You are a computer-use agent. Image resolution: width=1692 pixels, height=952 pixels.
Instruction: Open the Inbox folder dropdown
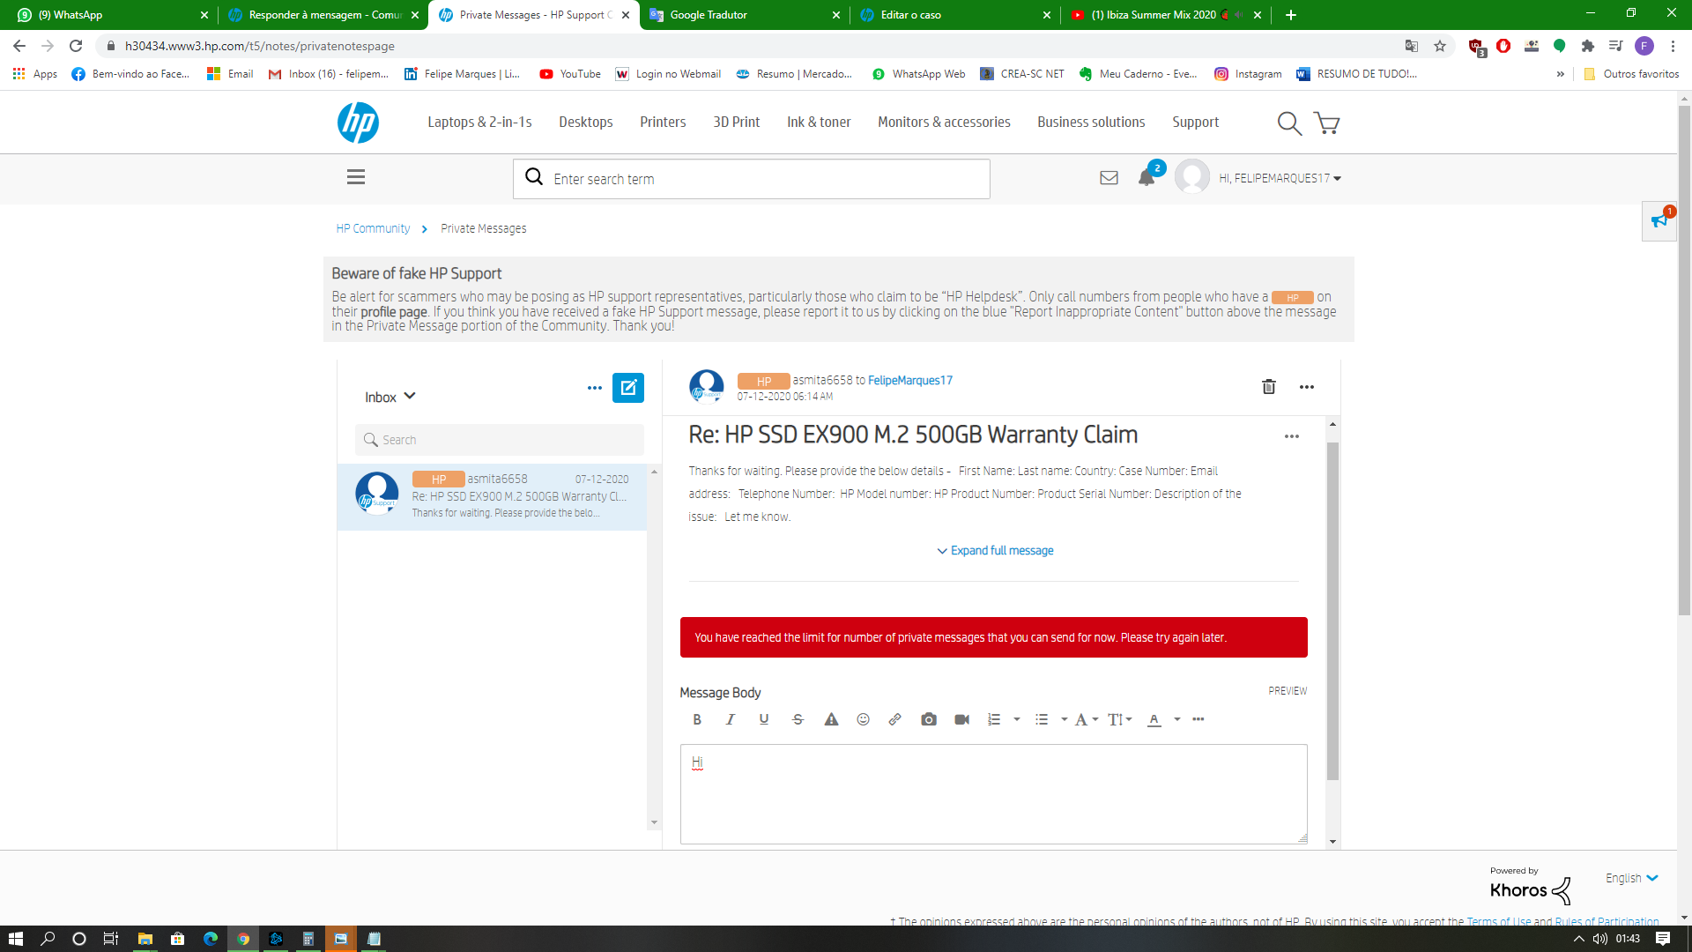click(390, 398)
